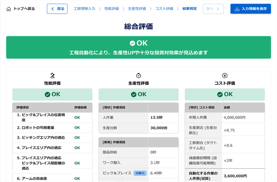Click the 戻る back button

(x=57, y=9)
